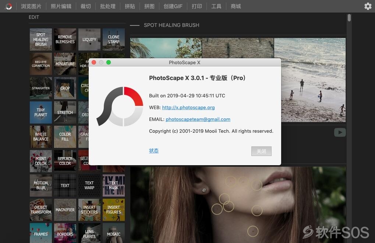This screenshot has height=243, width=375.
Task: Open the 工具 tab
Action: coord(216,6)
